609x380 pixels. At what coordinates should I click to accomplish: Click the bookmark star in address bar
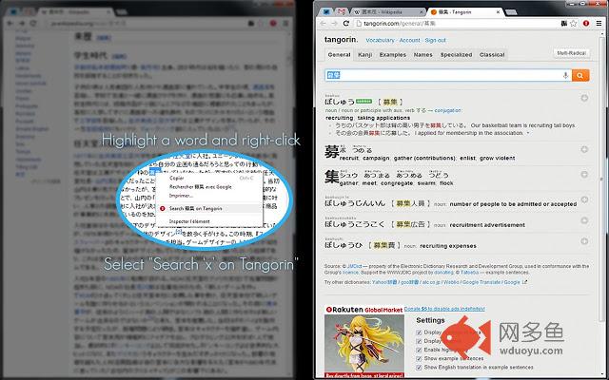pos(574,24)
